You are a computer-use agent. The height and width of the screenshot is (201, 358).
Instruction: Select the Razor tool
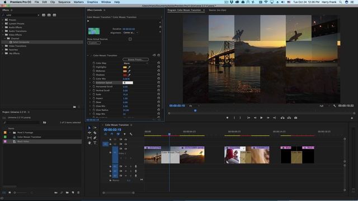(x=95, y=133)
